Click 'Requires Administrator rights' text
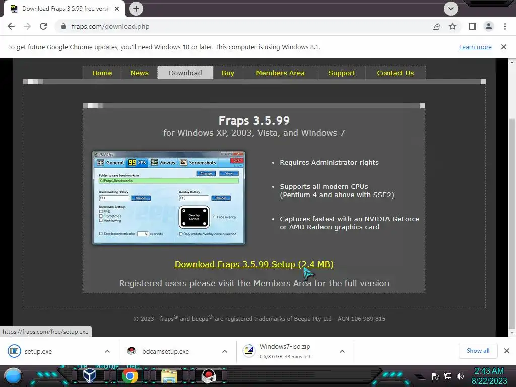 329,163
